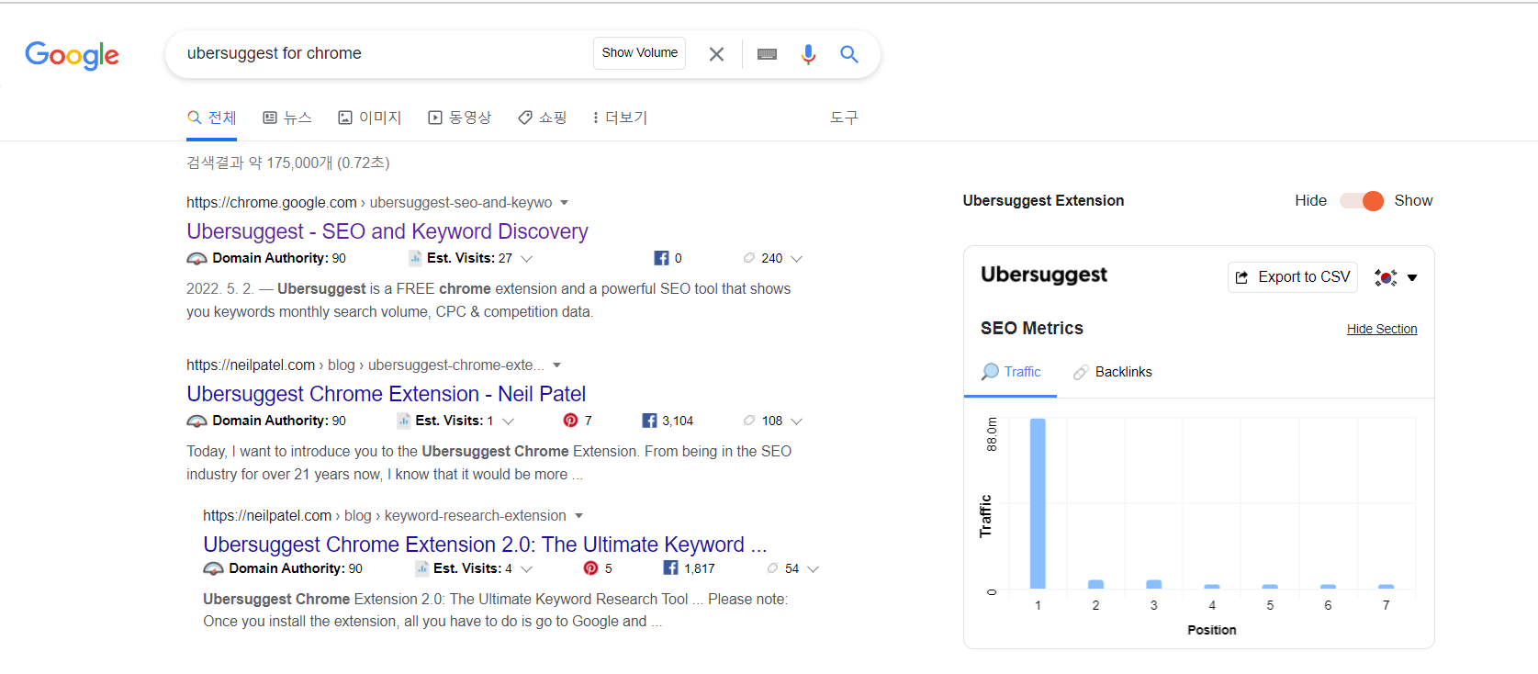Expand Est. Visits 4 chevron
The image size is (1538, 674).
click(x=526, y=569)
